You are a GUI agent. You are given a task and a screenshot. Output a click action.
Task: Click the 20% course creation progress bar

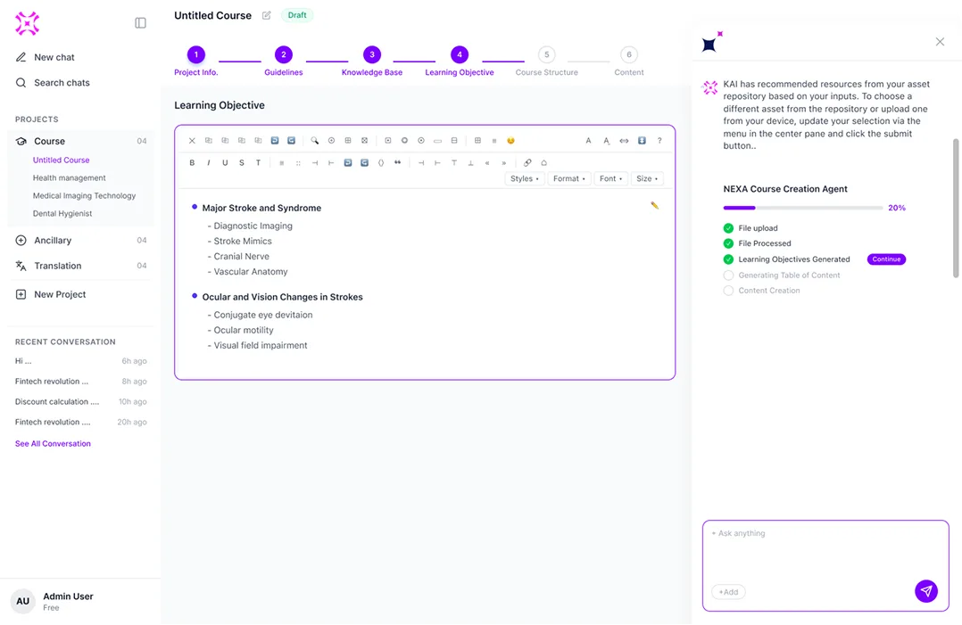[x=803, y=208]
